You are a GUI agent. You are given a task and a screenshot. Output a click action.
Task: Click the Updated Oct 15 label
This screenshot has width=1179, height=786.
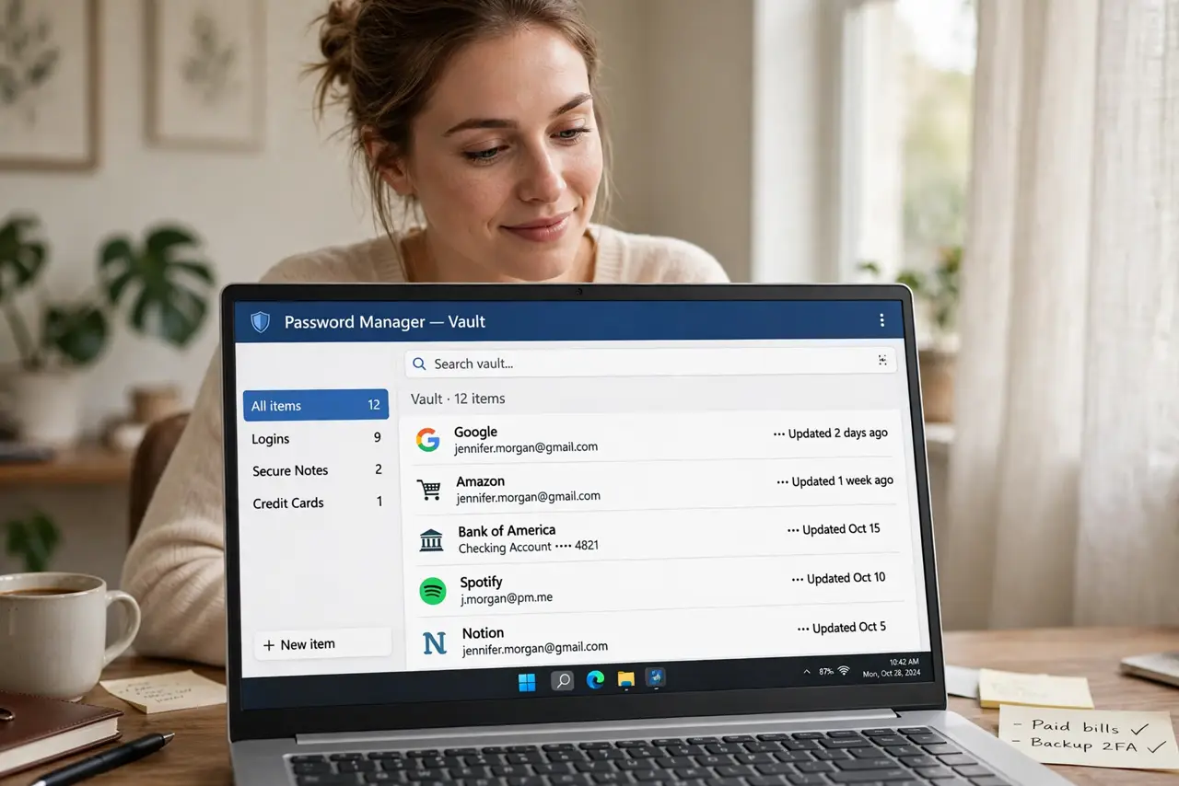pyautogui.click(x=841, y=529)
